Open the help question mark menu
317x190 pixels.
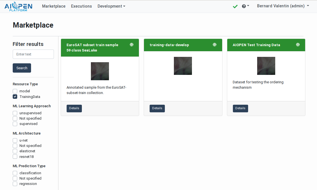245,6
